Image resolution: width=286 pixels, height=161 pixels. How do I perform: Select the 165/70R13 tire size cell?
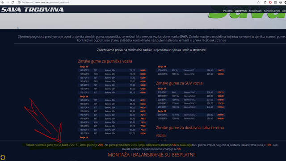(x=84, y=89)
